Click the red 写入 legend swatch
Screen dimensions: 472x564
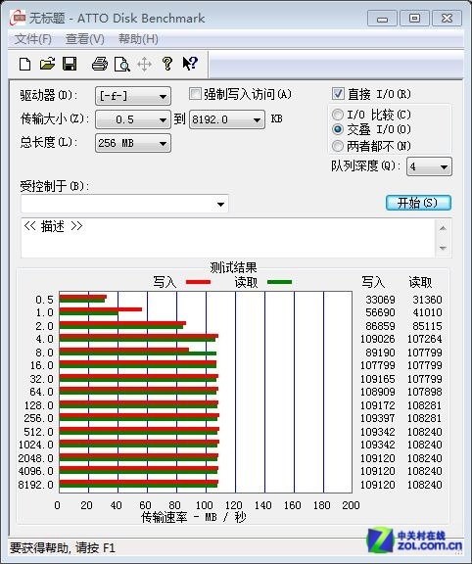tap(198, 282)
